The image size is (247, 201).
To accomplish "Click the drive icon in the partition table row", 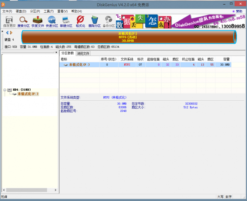I will click(66, 65).
